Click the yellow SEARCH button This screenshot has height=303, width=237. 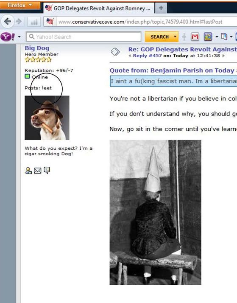click(x=159, y=37)
